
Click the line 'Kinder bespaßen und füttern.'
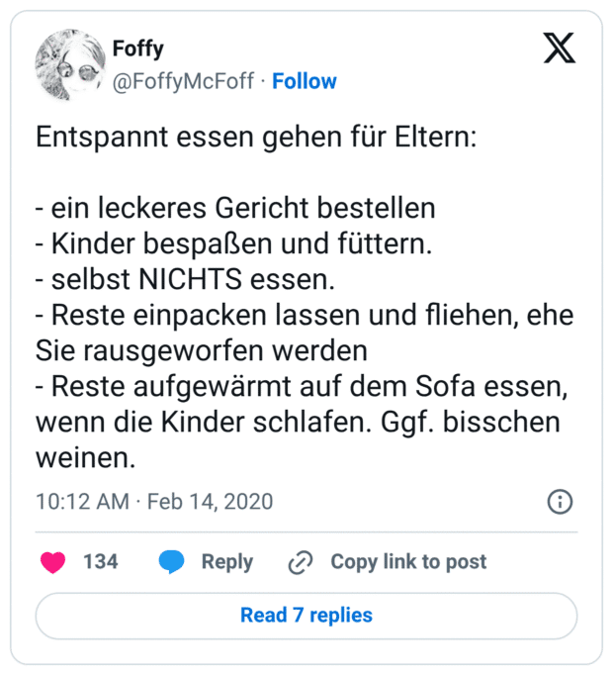(238, 244)
